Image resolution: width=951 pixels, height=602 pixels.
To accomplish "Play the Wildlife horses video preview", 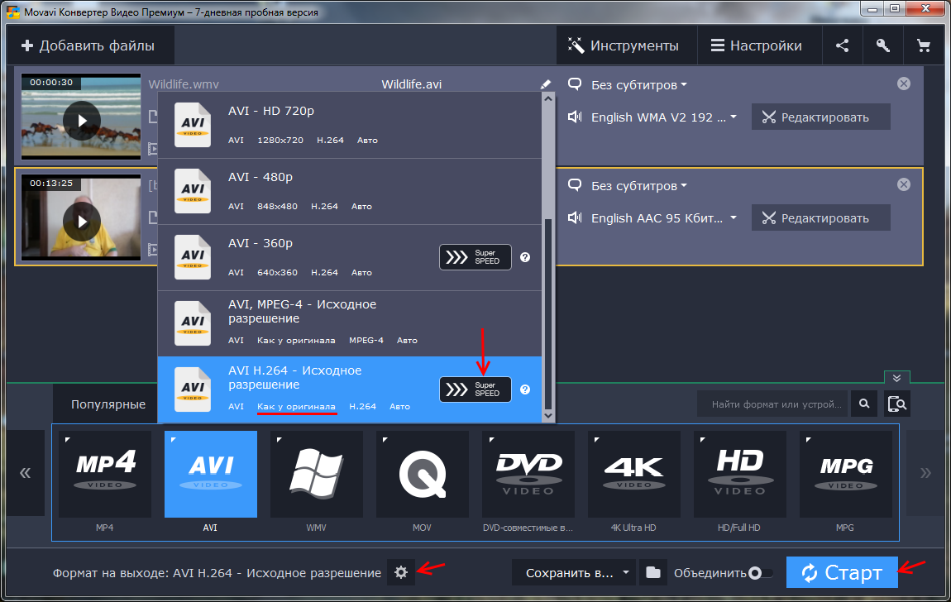I will (x=82, y=121).
